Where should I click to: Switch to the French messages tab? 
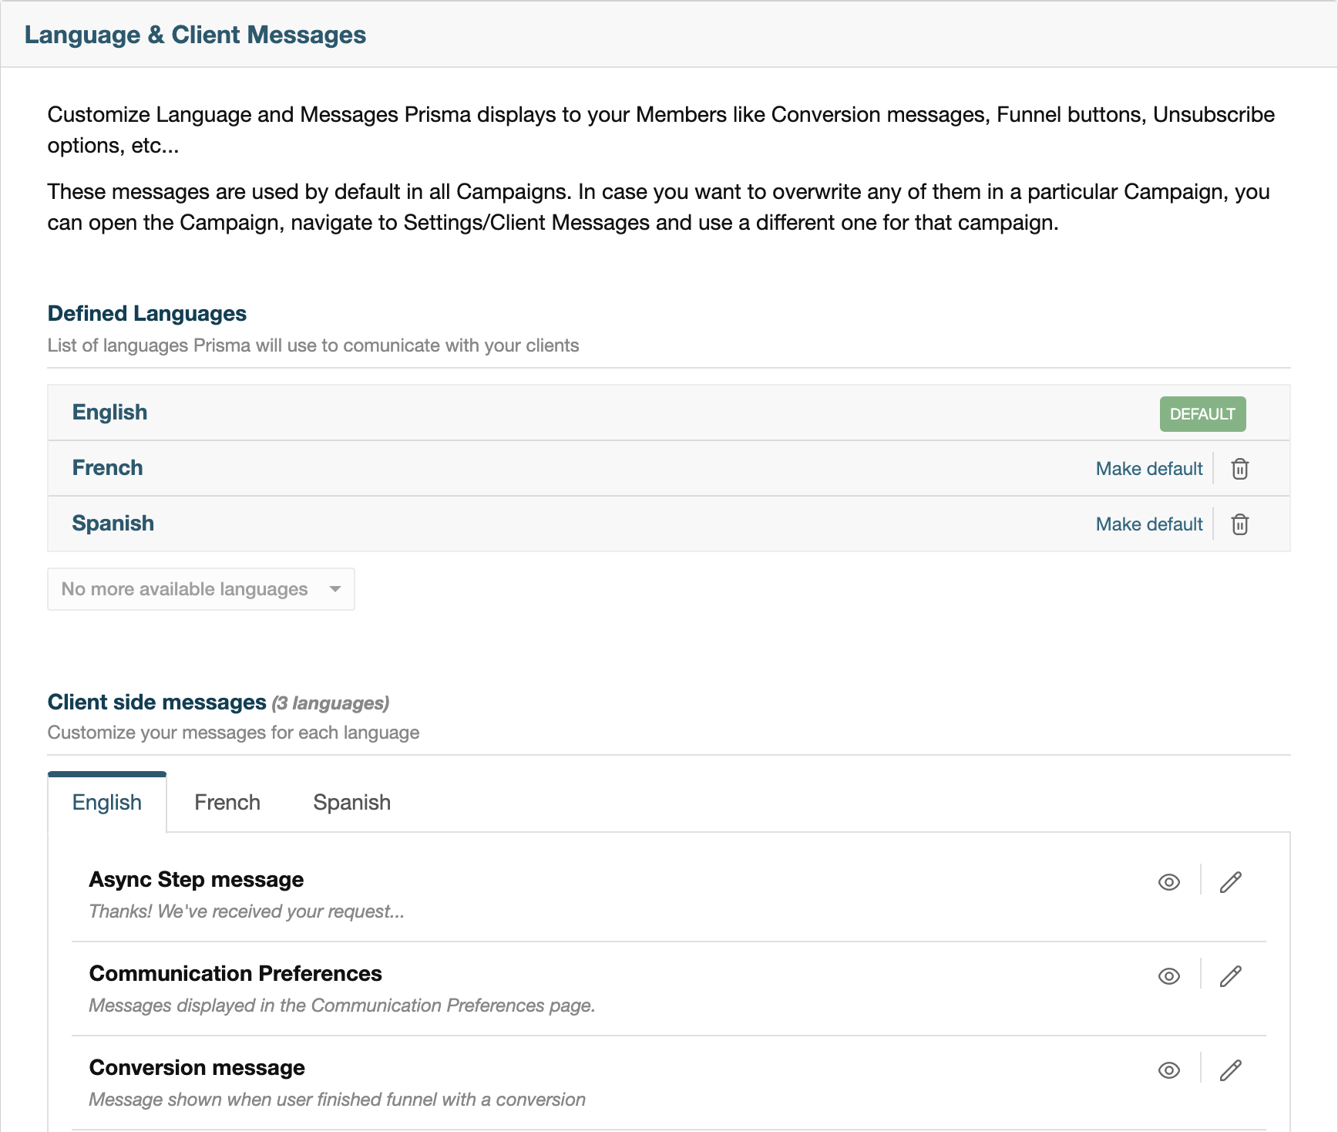point(227,802)
